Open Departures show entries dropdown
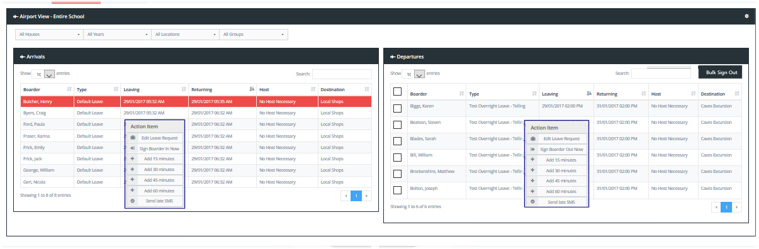Image resolution: width=759 pixels, height=249 pixels. click(x=414, y=74)
